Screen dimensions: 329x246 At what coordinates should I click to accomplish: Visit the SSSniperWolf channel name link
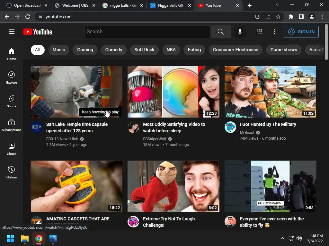(155, 139)
